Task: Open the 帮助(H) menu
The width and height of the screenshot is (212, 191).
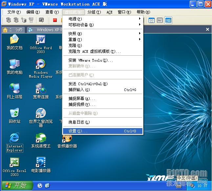Action: coord(143,12)
